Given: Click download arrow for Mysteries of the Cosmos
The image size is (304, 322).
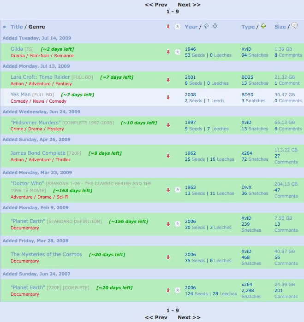Looking at the screenshot, I should 168,258.
